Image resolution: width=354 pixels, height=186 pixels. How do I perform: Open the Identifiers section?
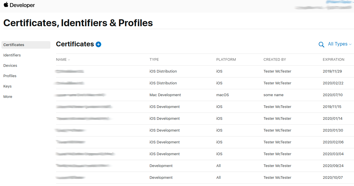pyautogui.click(x=12, y=55)
